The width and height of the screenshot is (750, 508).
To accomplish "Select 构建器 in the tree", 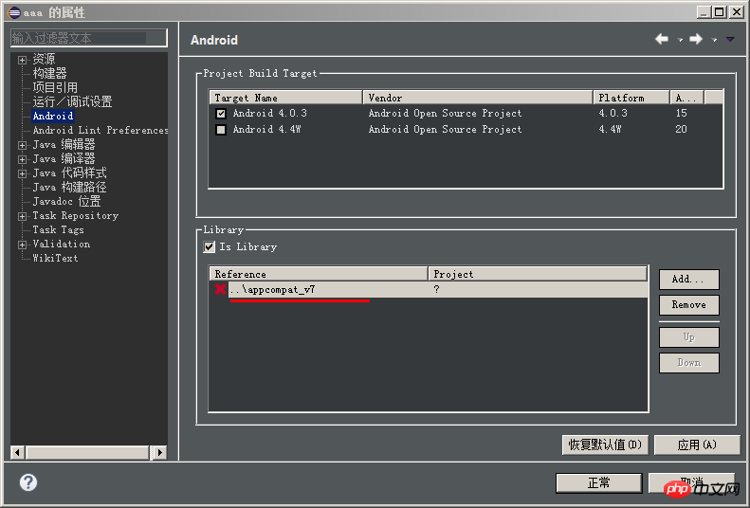I will 49,73.
